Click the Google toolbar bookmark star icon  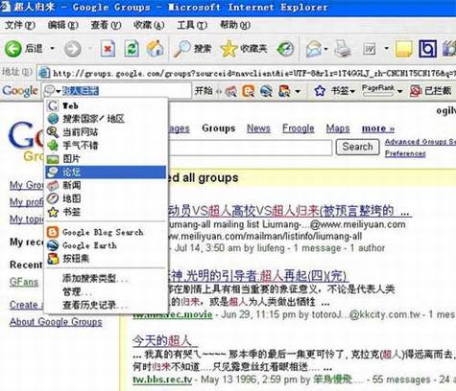click(x=320, y=91)
